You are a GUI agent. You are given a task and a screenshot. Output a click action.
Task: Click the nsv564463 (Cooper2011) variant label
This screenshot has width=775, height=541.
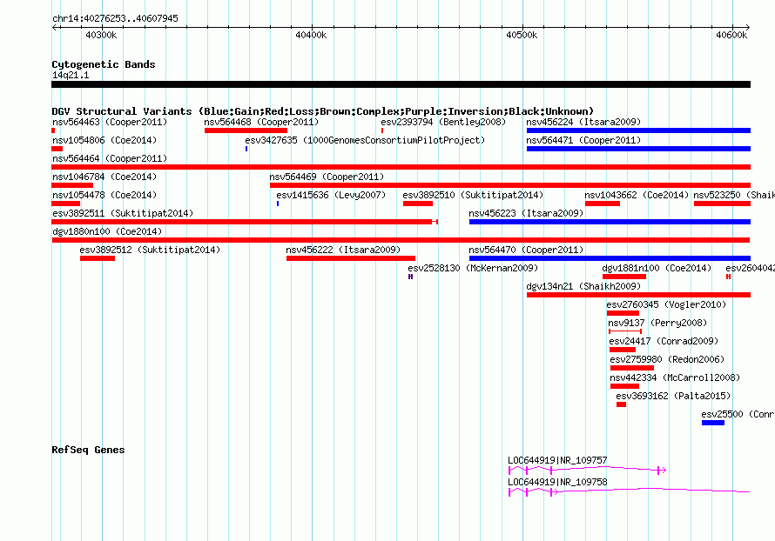point(110,122)
